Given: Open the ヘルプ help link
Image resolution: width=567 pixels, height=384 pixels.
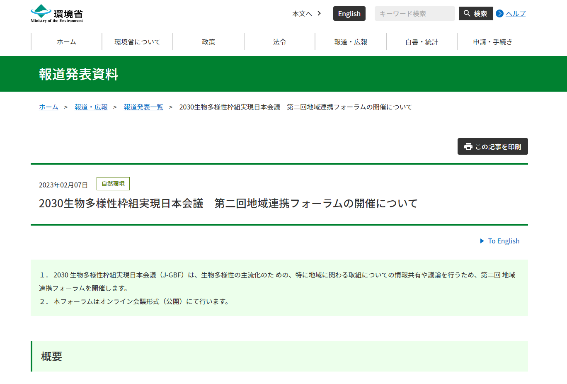Looking at the screenshot, I should (x=515, y=14).
